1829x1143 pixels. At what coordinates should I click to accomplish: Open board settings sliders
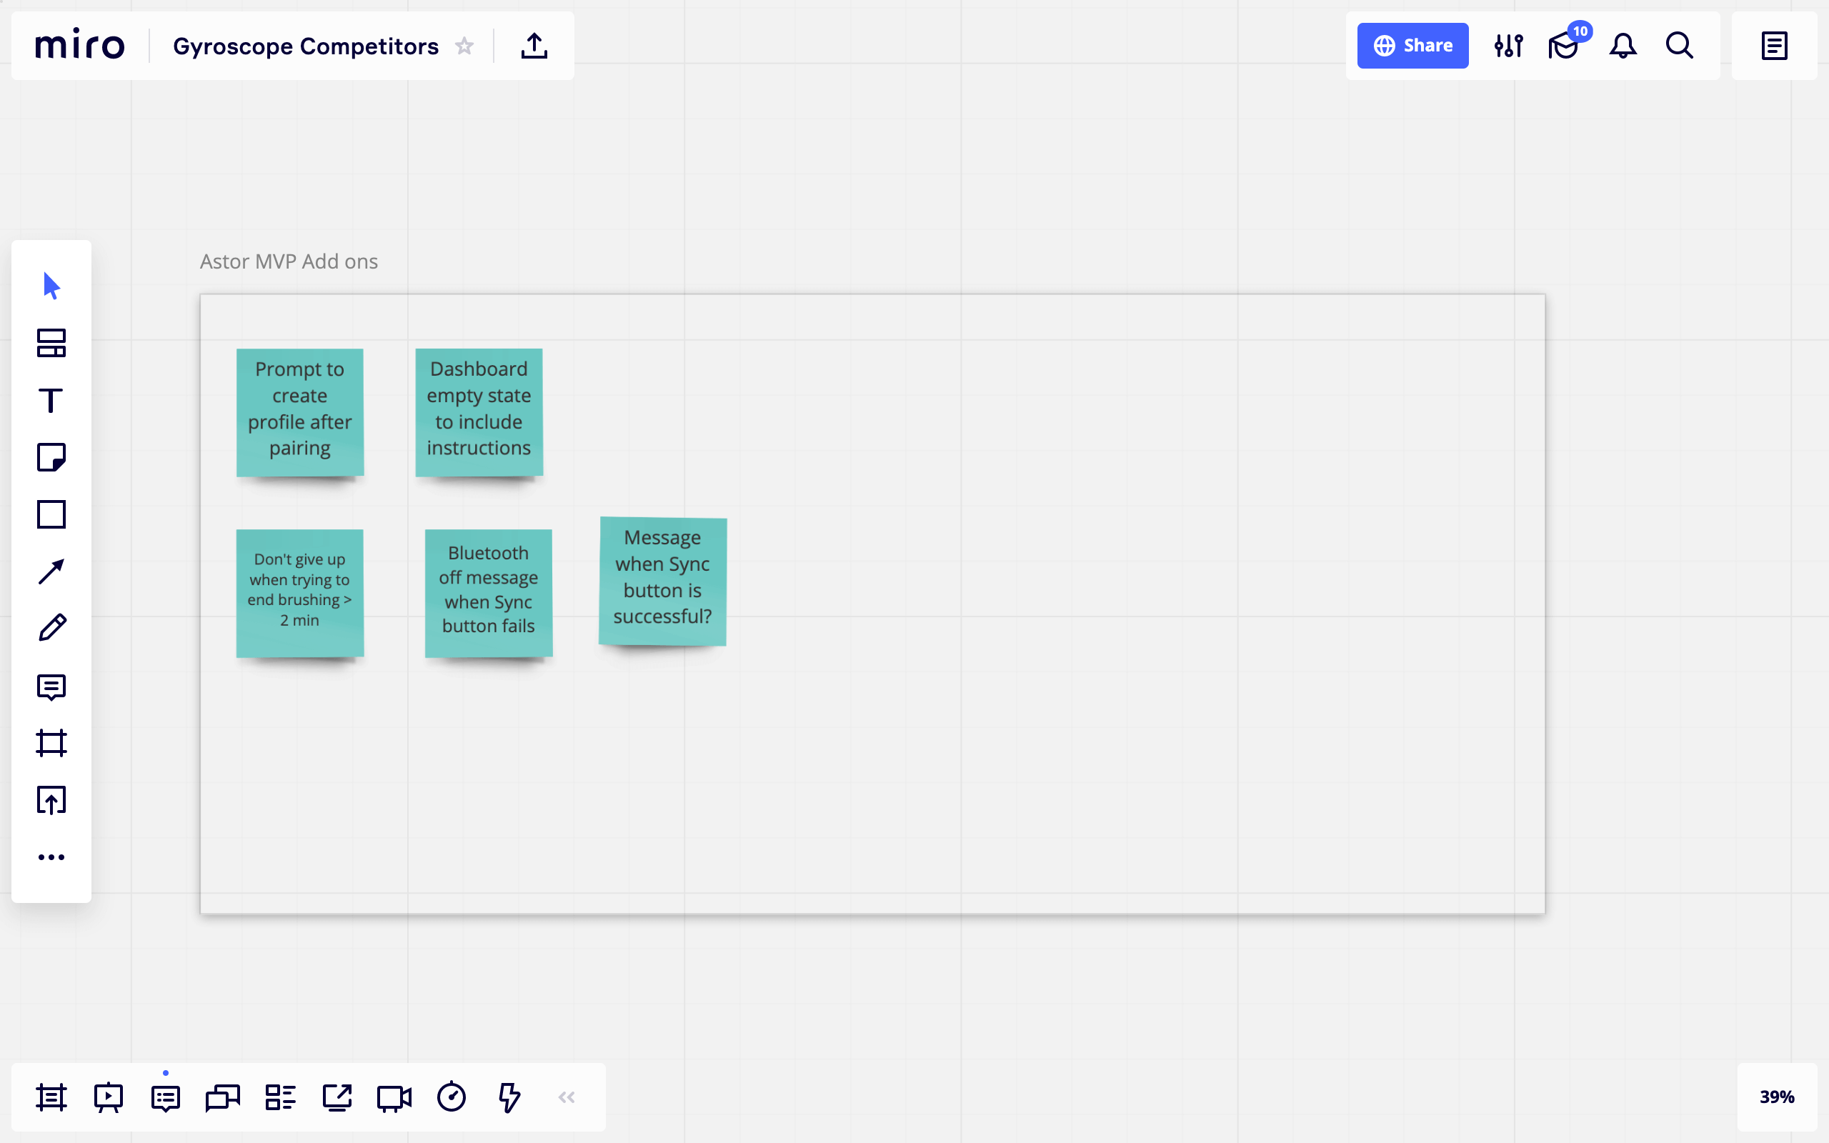click(1508, 45)
